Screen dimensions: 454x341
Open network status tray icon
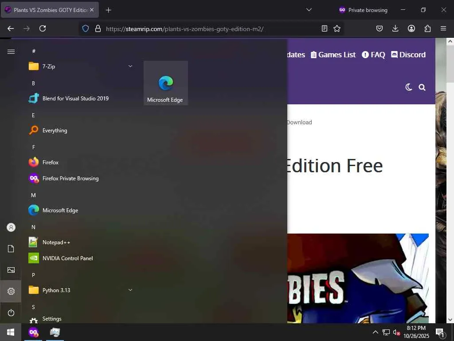386,332
